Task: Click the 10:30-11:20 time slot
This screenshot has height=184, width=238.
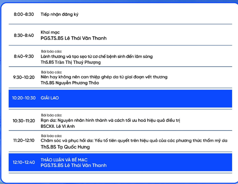Action: (x=24, y=121)
